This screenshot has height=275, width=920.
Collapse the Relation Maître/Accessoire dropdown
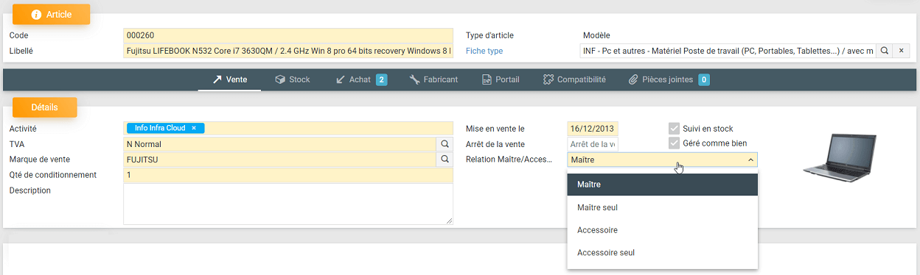pos(750,160)
